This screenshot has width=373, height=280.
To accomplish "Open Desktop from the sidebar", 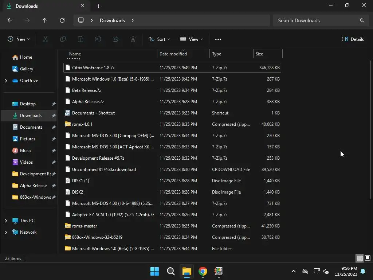I will (x=29, y=104).
